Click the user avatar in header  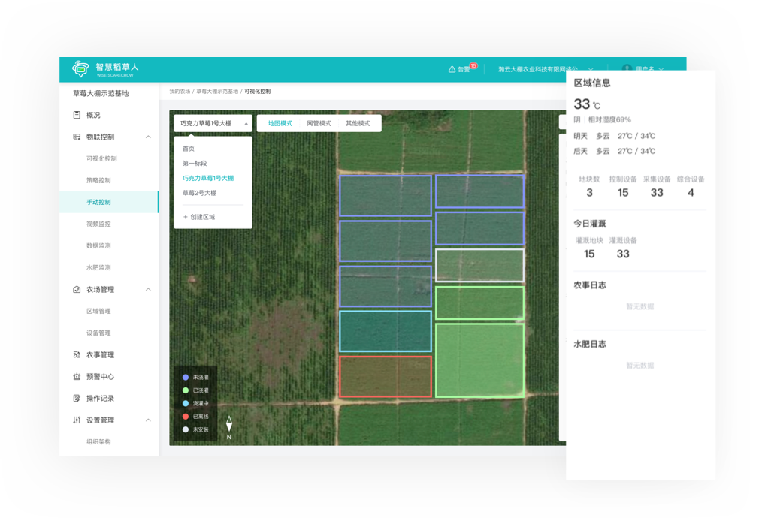[x=627, y=69]
